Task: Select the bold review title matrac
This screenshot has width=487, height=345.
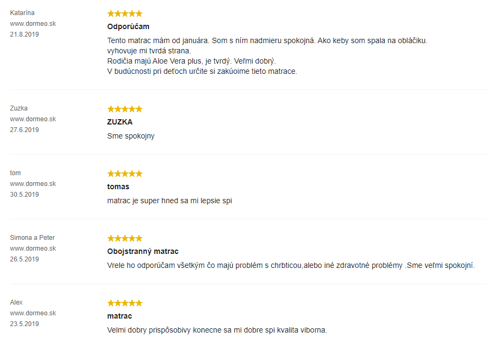Action: (x=119, y=316)
